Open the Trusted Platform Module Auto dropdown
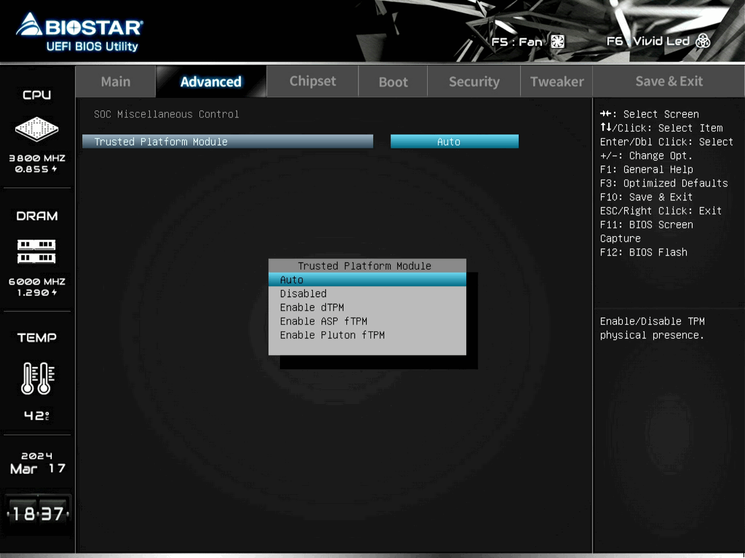The width and height of the screenshot is (745, 558). [455, 142]
